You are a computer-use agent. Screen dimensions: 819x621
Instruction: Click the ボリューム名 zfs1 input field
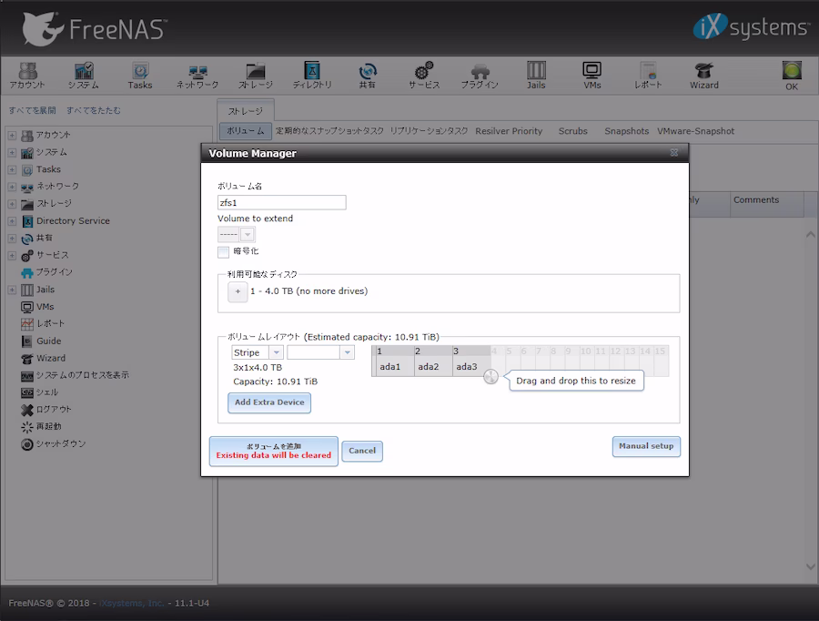pyautogui.click(x=281, y=202)
